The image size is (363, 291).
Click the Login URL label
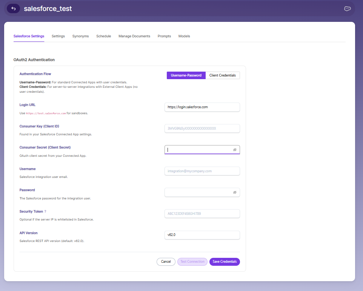pos(27,105)
